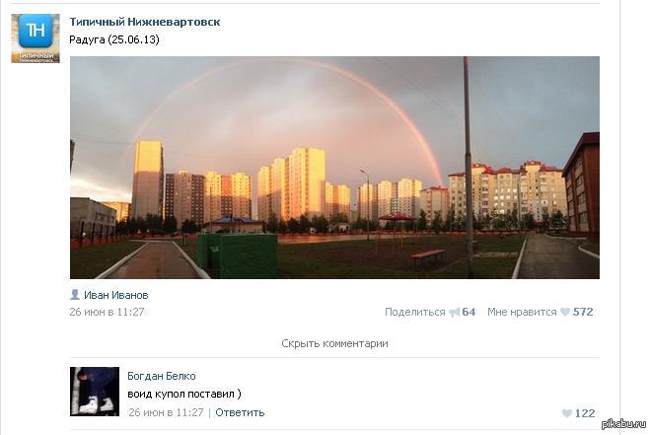Like Богдан Белко's comment via heart icon
Image resolution: width=651 pixels, height=435 pixels.
(x=567, y=413)
